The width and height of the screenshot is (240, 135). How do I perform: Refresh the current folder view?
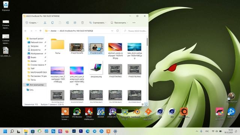(x=117, y=31)
